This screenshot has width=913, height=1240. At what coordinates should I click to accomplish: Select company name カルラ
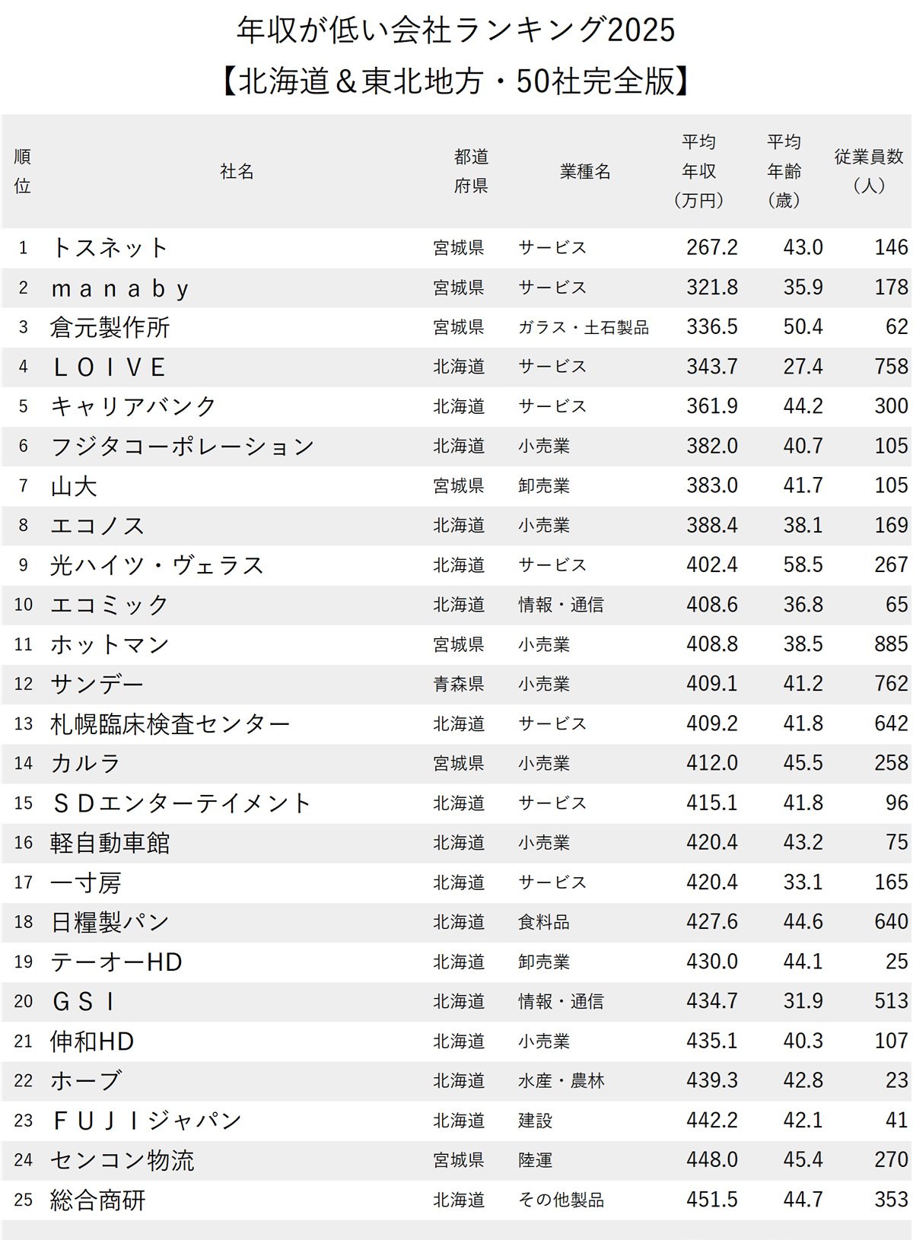85,763
